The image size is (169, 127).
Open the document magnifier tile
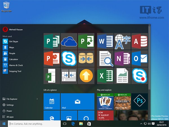click(x=105, y=58)
